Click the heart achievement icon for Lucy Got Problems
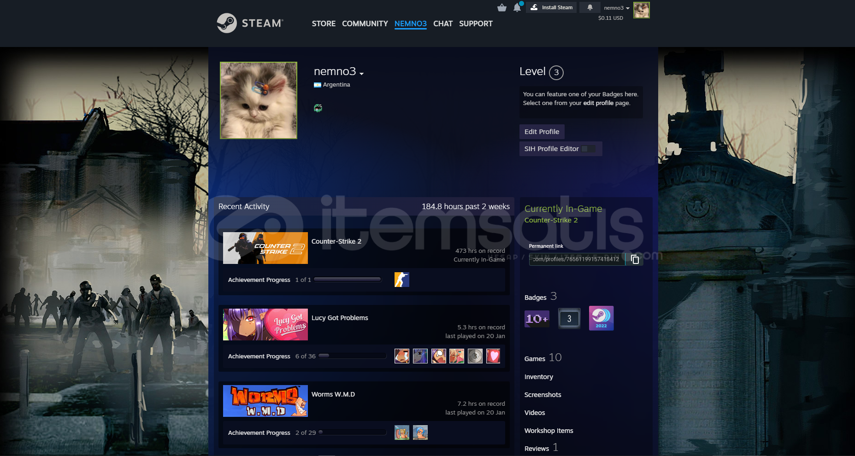Image resolution: width=855 pixels, height=456 pixels. click(x=493, y=356)
